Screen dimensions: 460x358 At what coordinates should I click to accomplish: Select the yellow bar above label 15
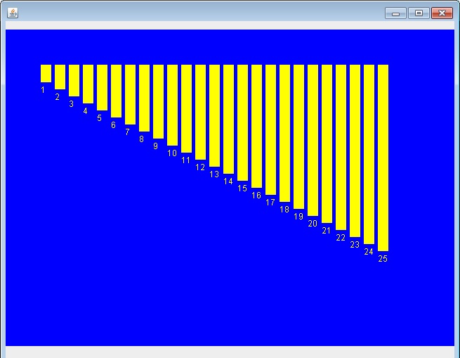pos(242,122)
